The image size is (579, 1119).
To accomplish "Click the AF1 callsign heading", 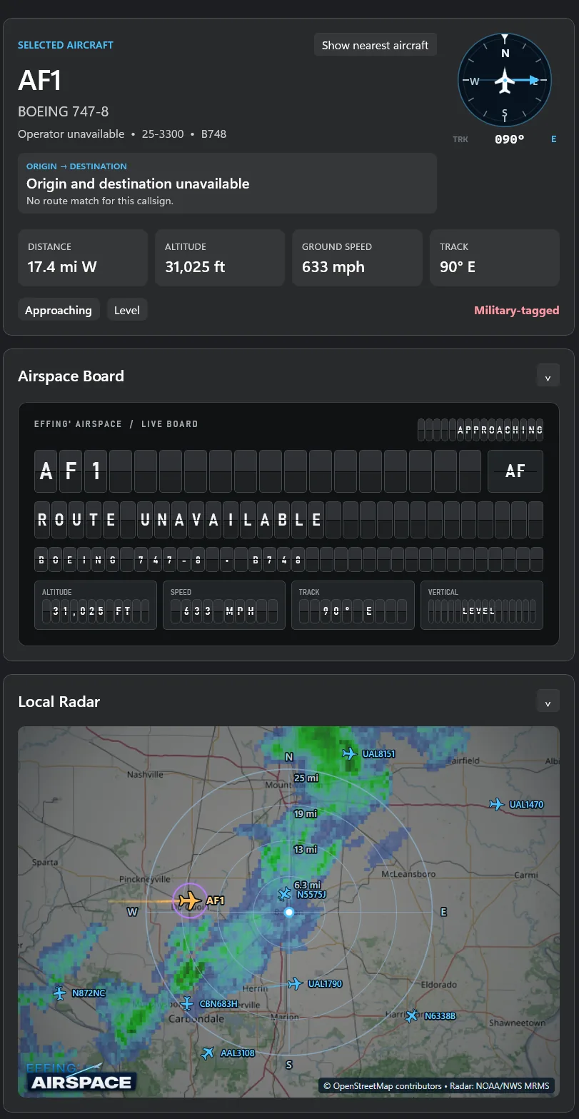I will (40, 81).
